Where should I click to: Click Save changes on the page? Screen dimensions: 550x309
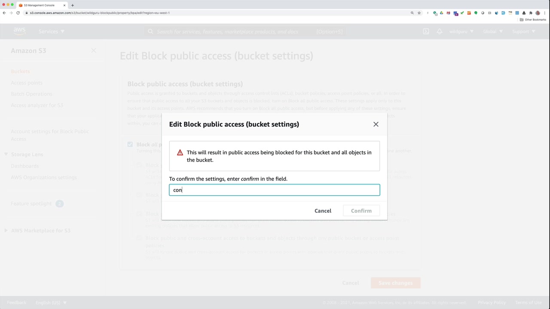coord(395,283)
